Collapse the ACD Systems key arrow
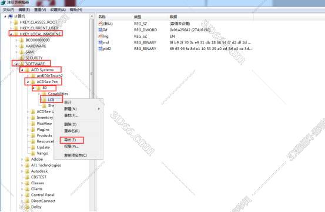 [x=22, y=70]
